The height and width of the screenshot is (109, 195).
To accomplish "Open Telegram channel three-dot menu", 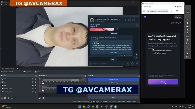I will 137,20.
